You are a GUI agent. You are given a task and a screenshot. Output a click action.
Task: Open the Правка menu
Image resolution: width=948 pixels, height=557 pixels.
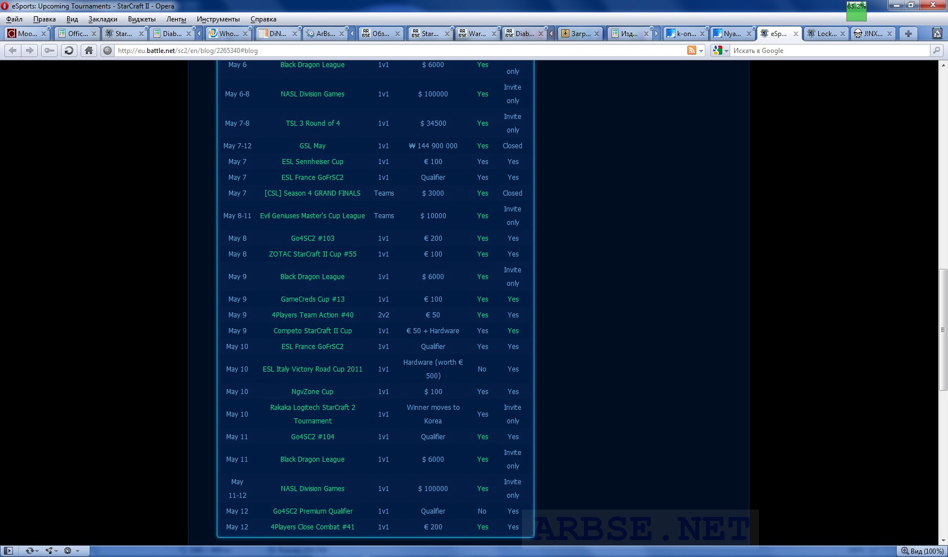coord(45,19)
